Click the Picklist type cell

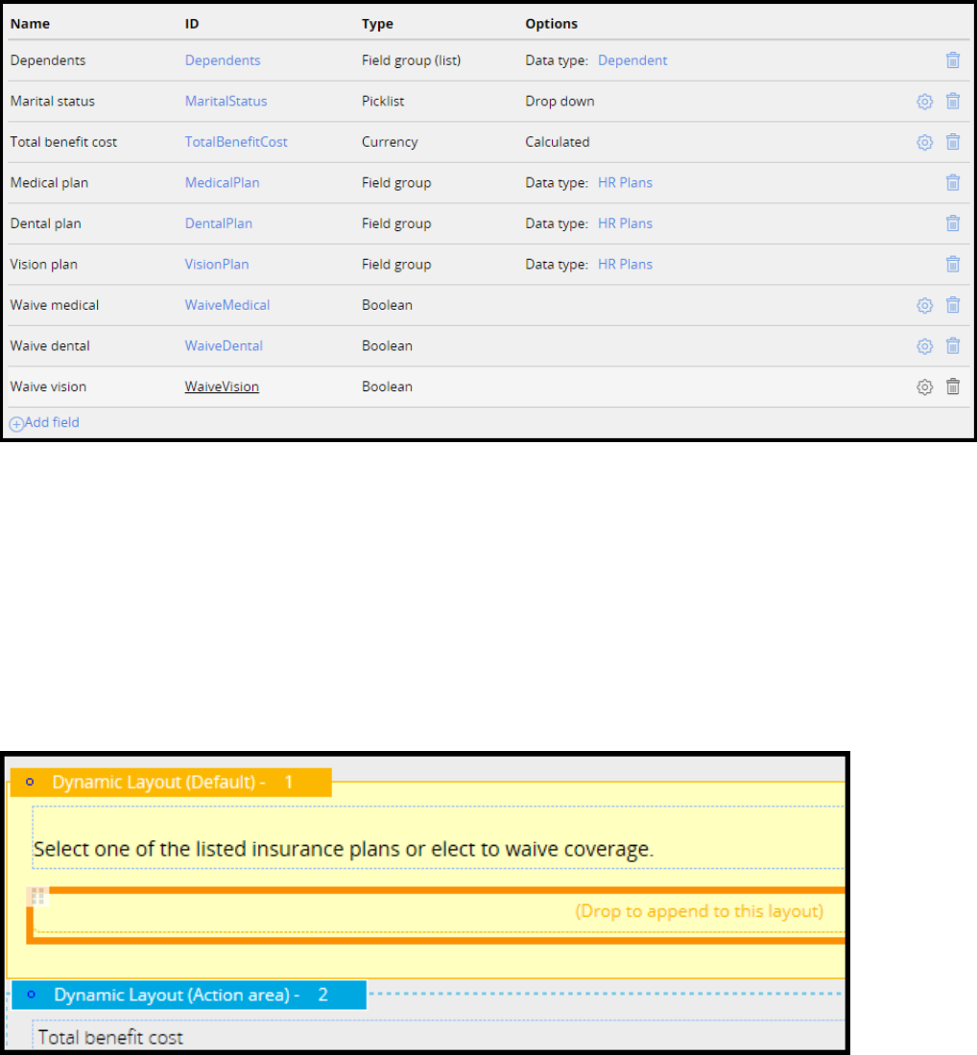[383, 101]
